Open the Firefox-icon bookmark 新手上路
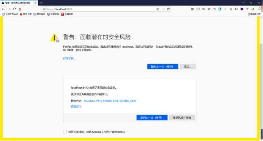Viewport: 263px width, 141px height. pyautogui.click(x=26, y=14)
